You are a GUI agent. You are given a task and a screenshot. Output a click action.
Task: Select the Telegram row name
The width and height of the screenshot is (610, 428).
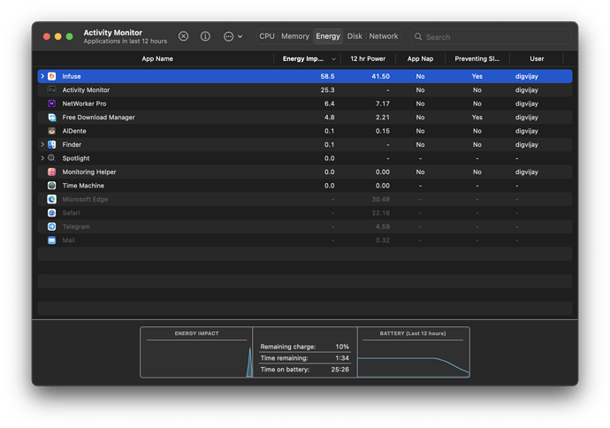[76, 226]
